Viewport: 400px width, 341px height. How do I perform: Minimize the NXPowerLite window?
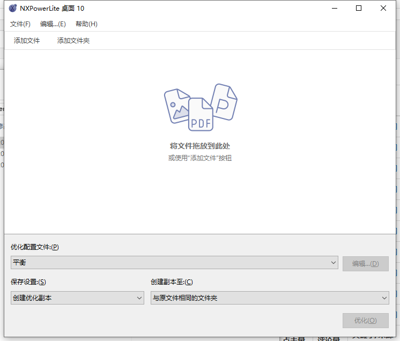point(334,8)
